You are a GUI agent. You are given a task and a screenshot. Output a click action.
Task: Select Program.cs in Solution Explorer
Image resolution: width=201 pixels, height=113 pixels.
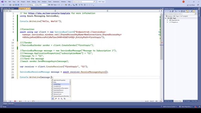(x=175, y=22)
